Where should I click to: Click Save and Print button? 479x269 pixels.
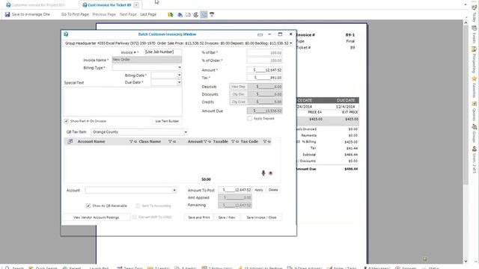[x=199, y=217]
